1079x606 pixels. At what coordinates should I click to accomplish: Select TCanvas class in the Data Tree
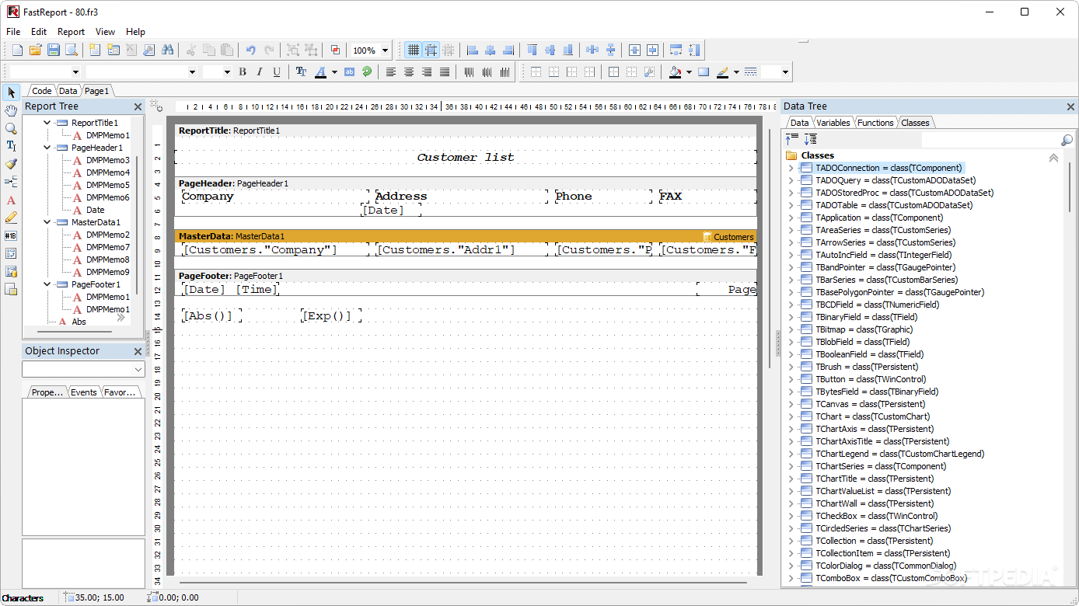(870, 404)
